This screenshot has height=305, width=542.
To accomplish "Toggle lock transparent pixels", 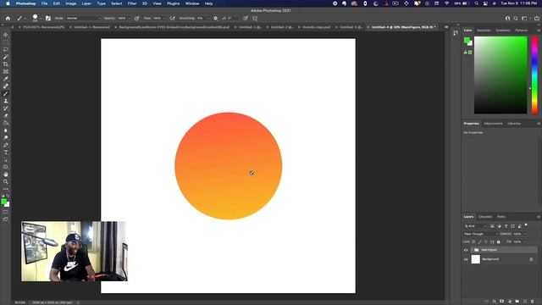I will point(473,241).
